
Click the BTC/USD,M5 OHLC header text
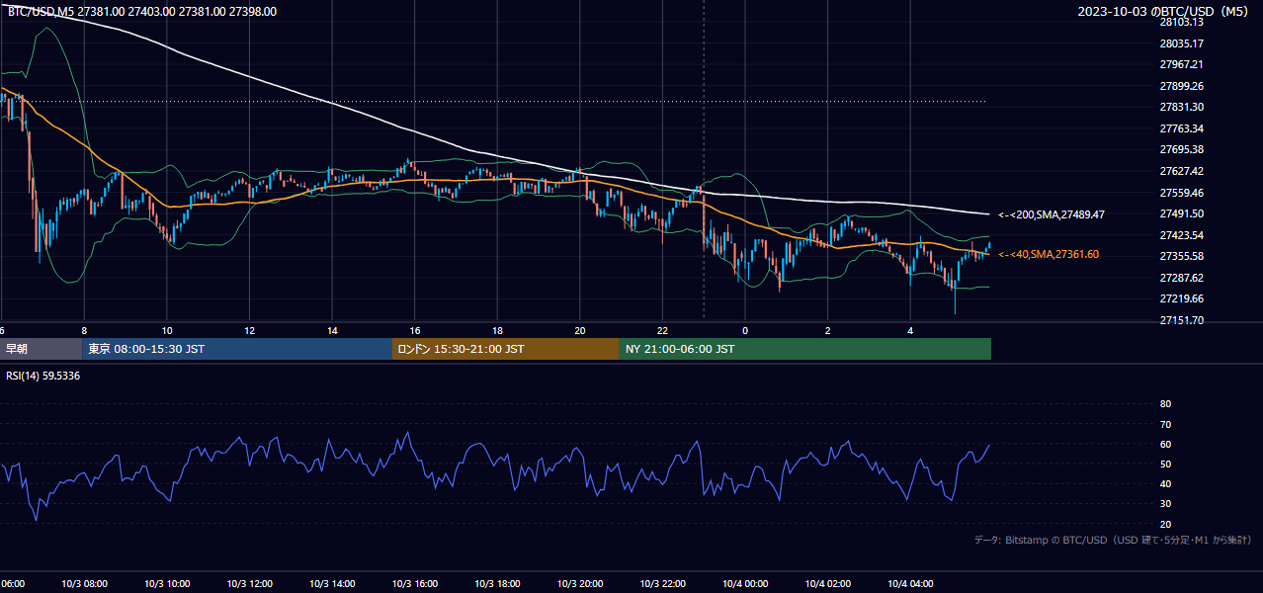click(x=142, y=12)
